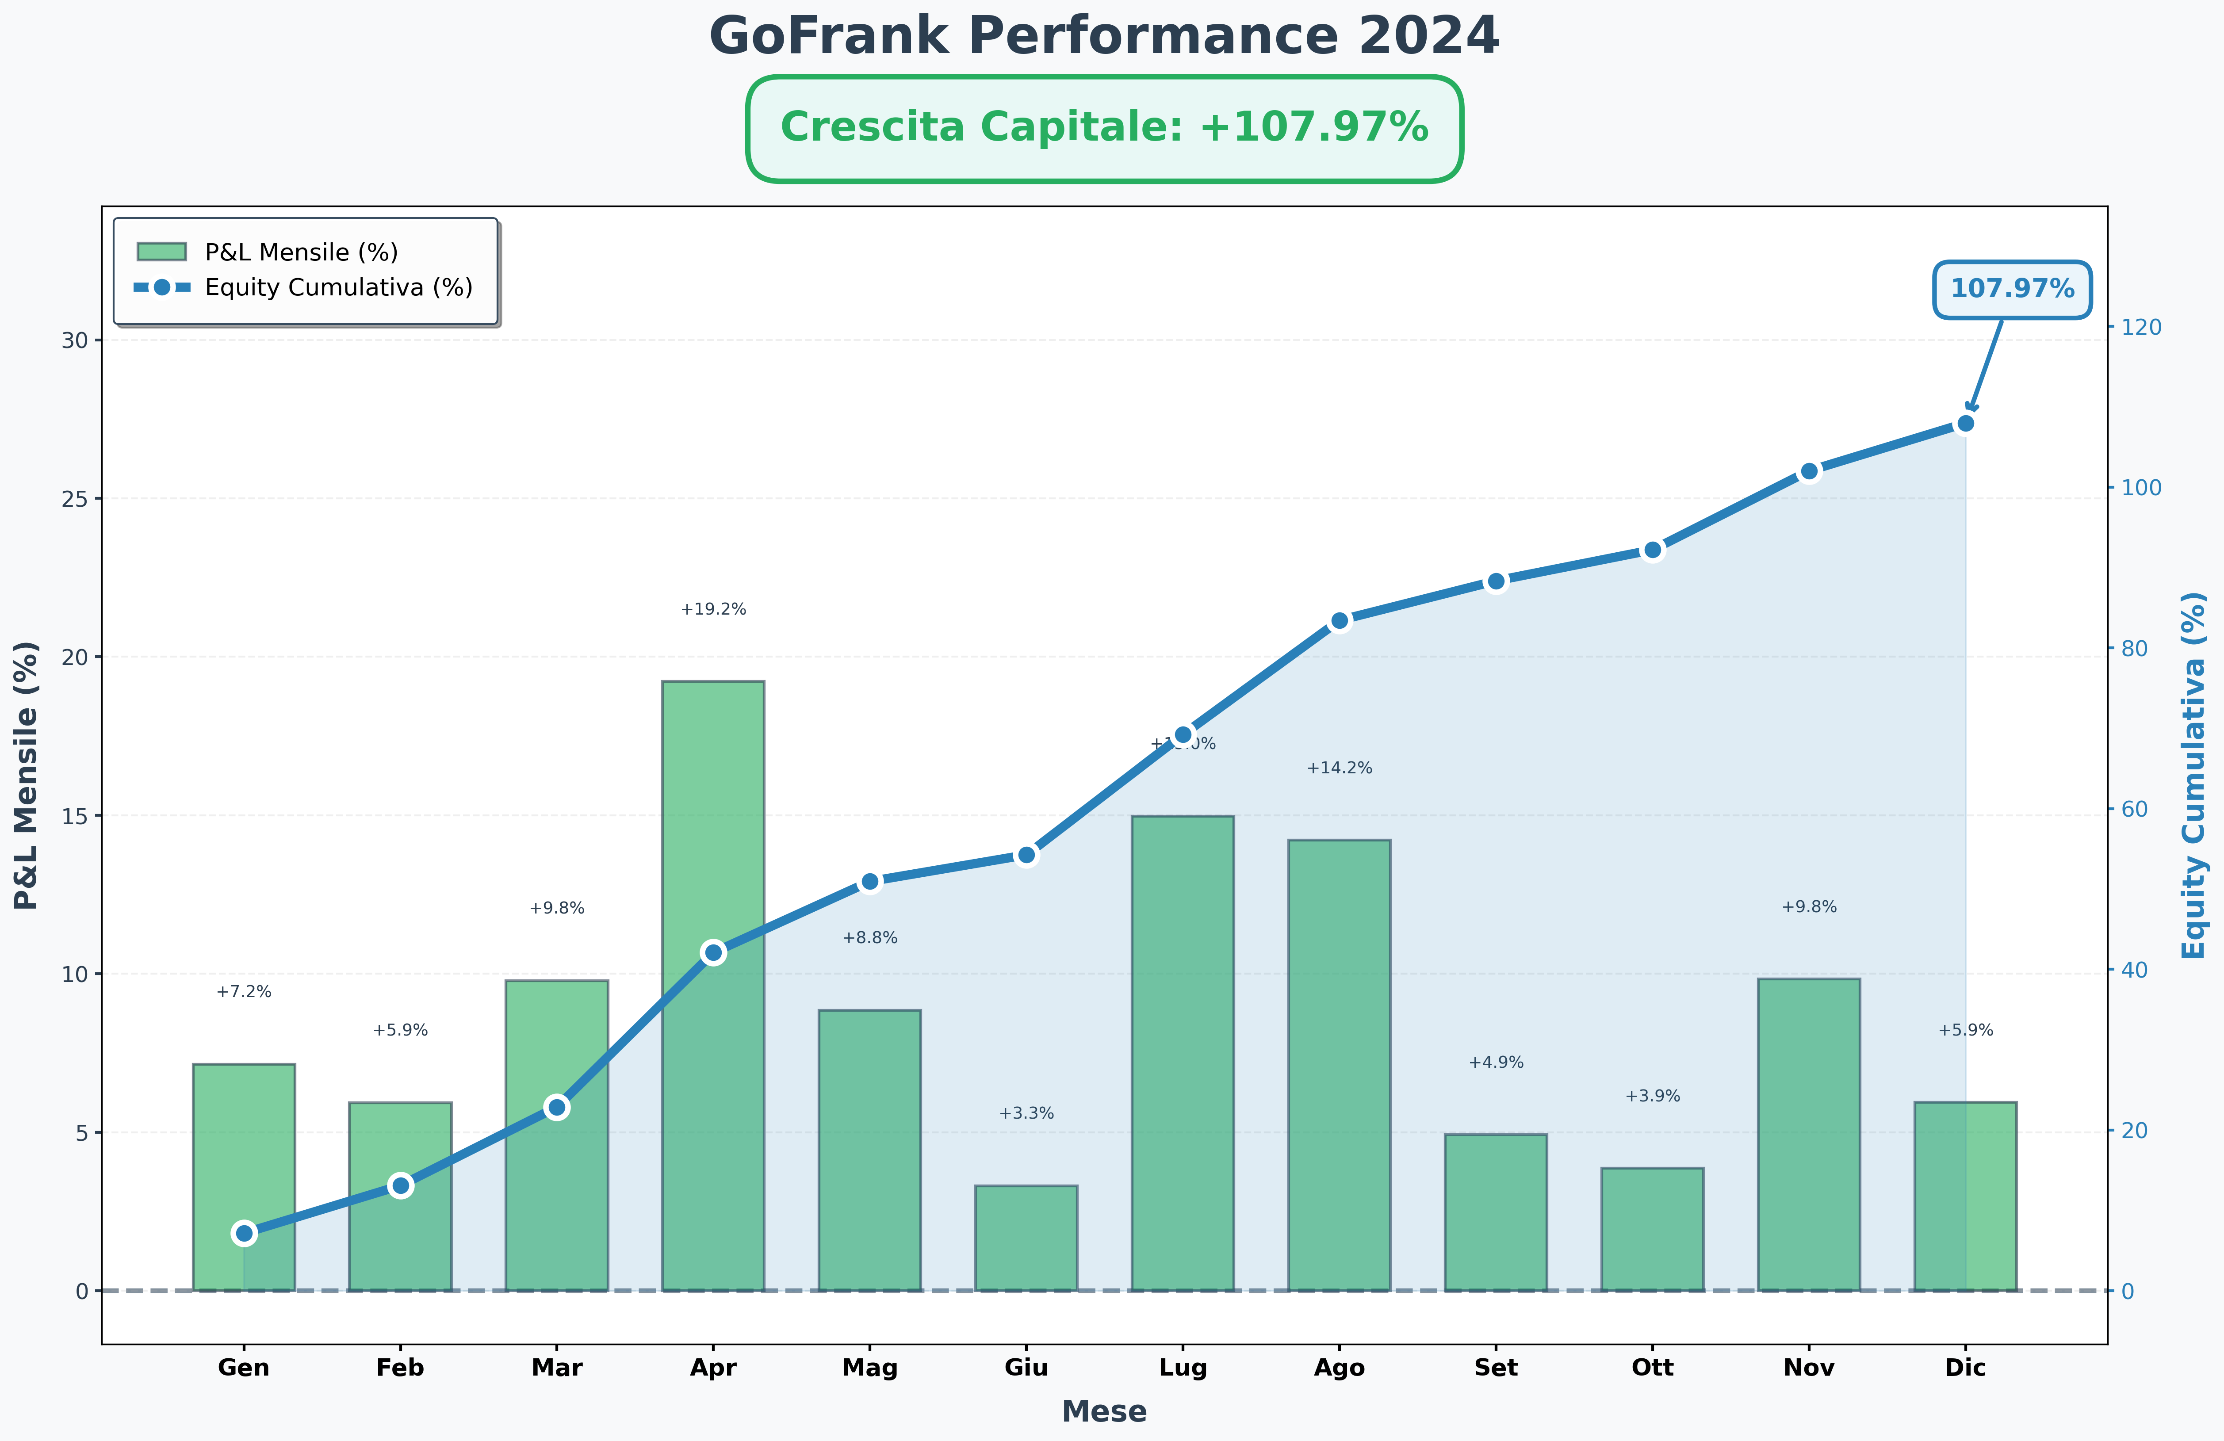The height and width of the screenshot is (1441, 2224).
Task: Click the equity line marker for Apr
Action: point(714,952)
